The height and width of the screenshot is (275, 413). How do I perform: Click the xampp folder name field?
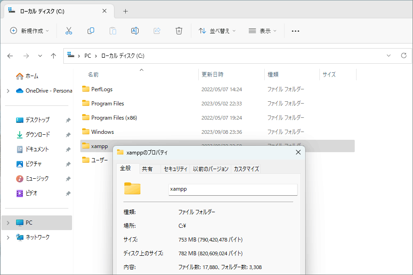[233, 189]
